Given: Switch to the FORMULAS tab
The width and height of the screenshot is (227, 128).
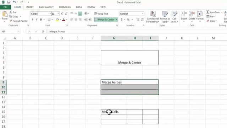Looking at the screenshot, I should coord(65,7).
